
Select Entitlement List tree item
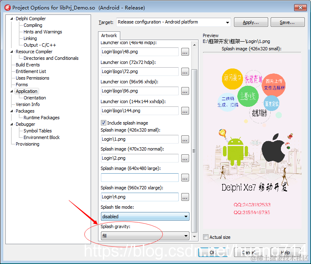tap(31, 71)
